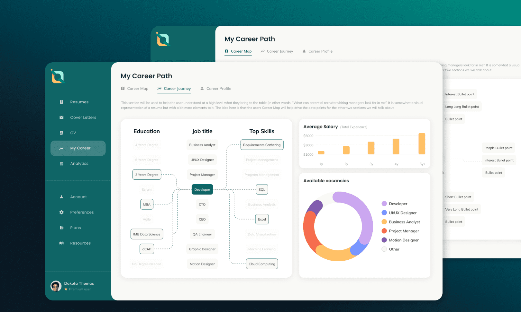Click the Project Management faded skill

coord(262,160)
